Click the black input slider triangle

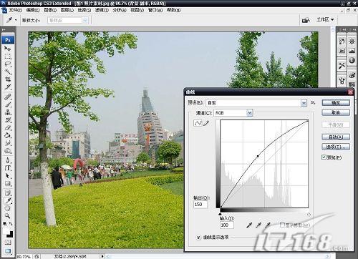[x=220, y=214]
